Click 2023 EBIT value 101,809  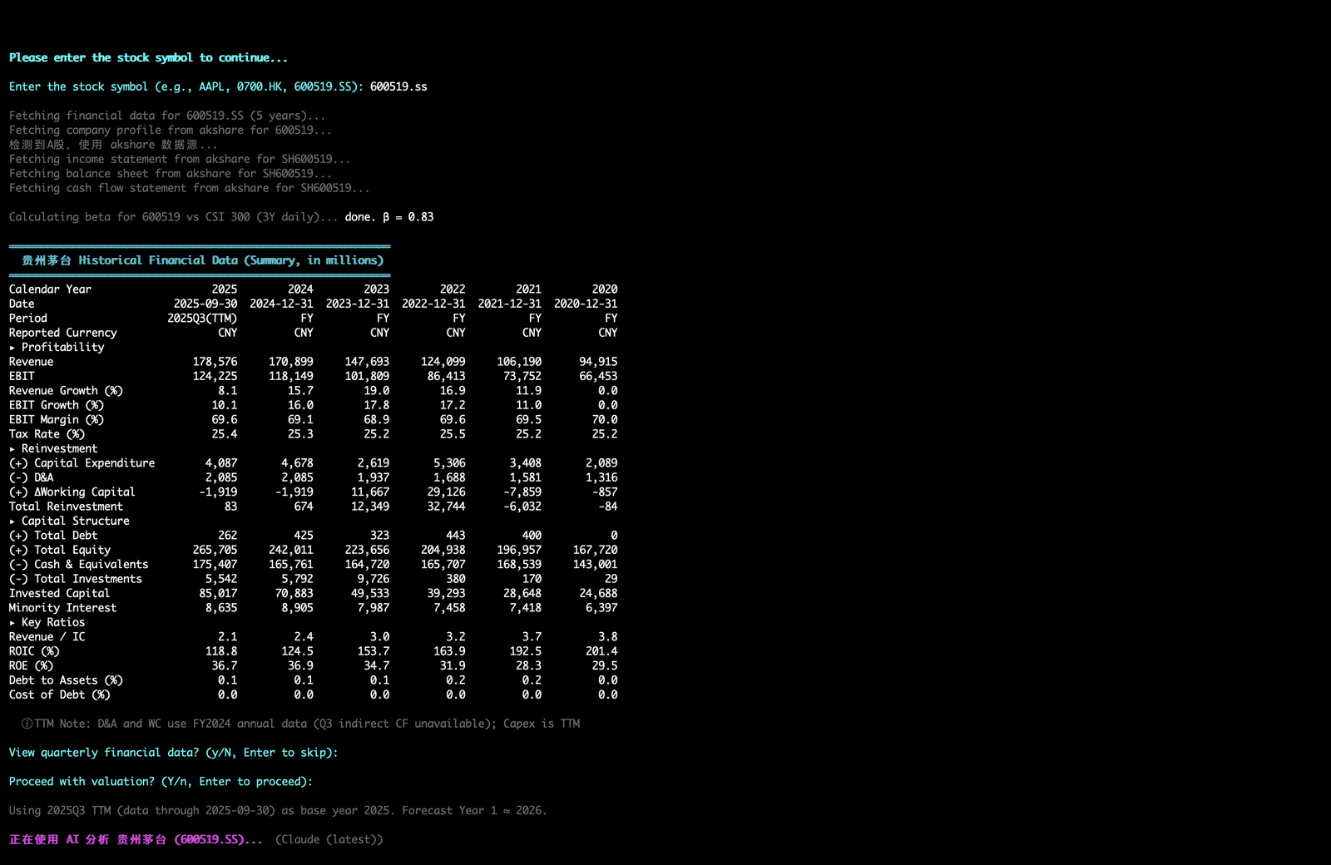(x=367, y=376)
